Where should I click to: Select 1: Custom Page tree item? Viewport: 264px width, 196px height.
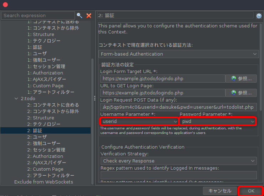pos(45,86)
